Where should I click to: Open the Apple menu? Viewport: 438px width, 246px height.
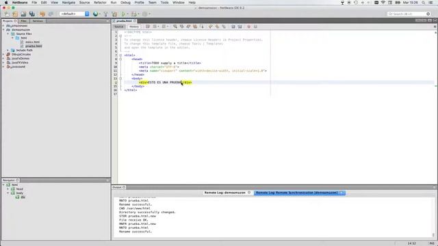tap(6, 3)
